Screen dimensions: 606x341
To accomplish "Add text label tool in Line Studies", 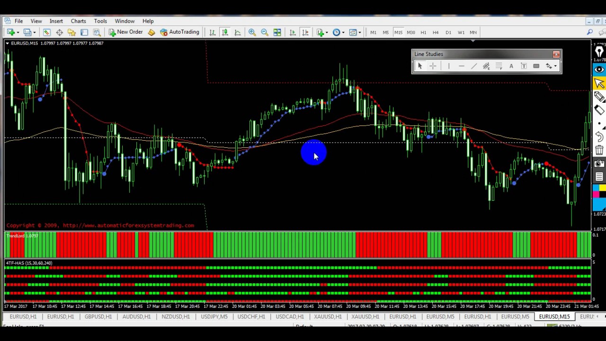I will [x=524, y=66].
